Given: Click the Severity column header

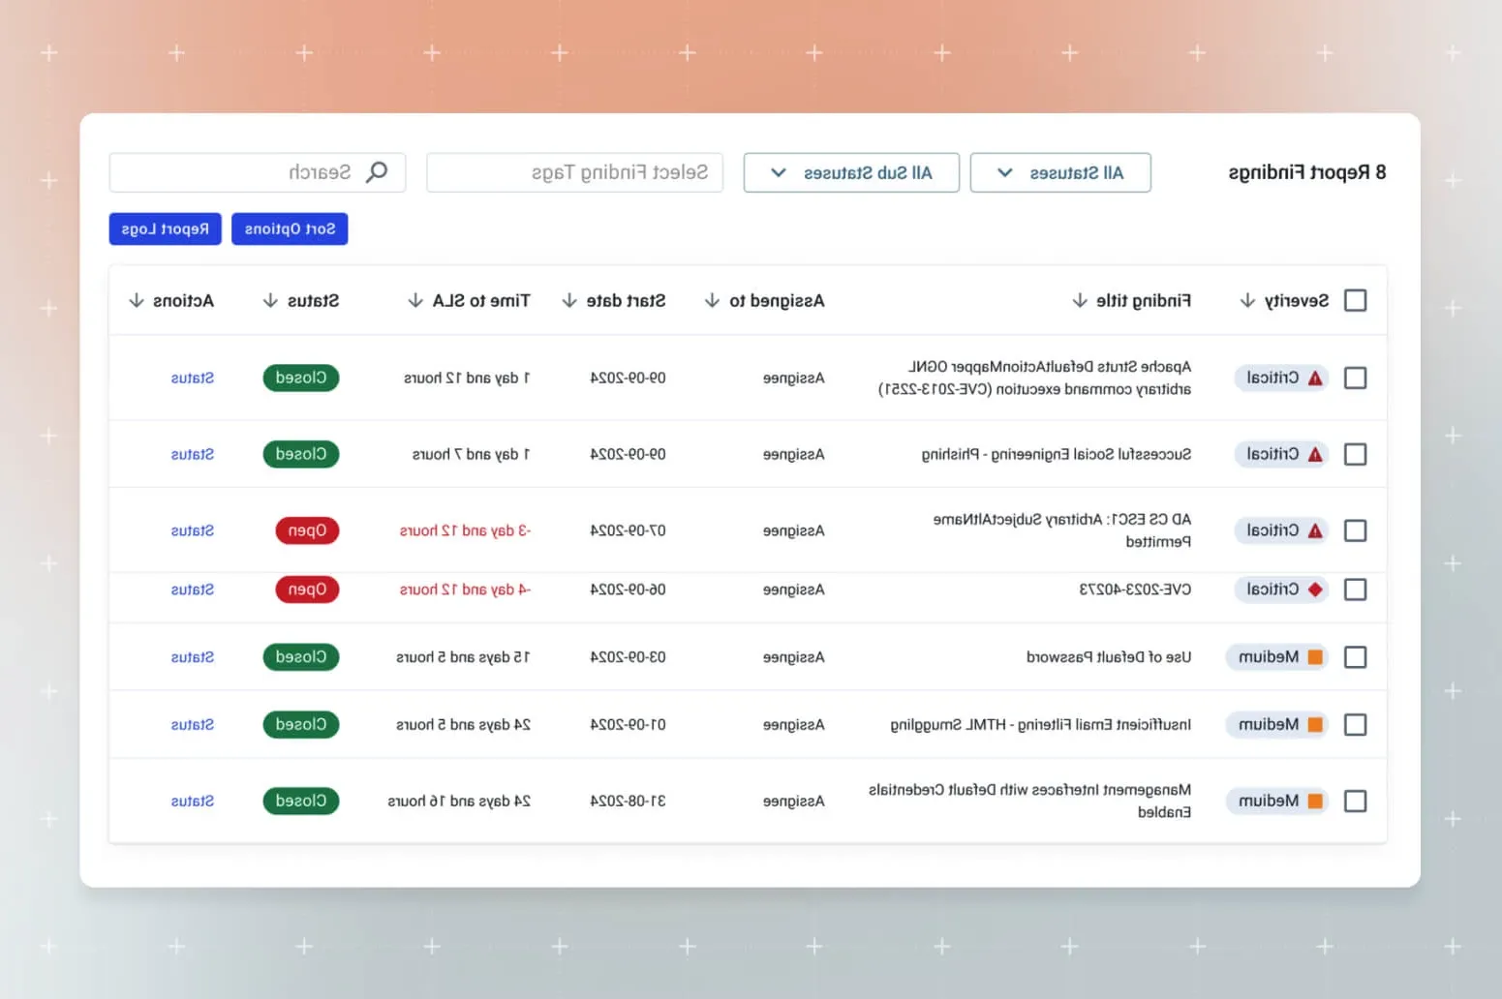Looking at the screenshot, I should point(1297,301).
